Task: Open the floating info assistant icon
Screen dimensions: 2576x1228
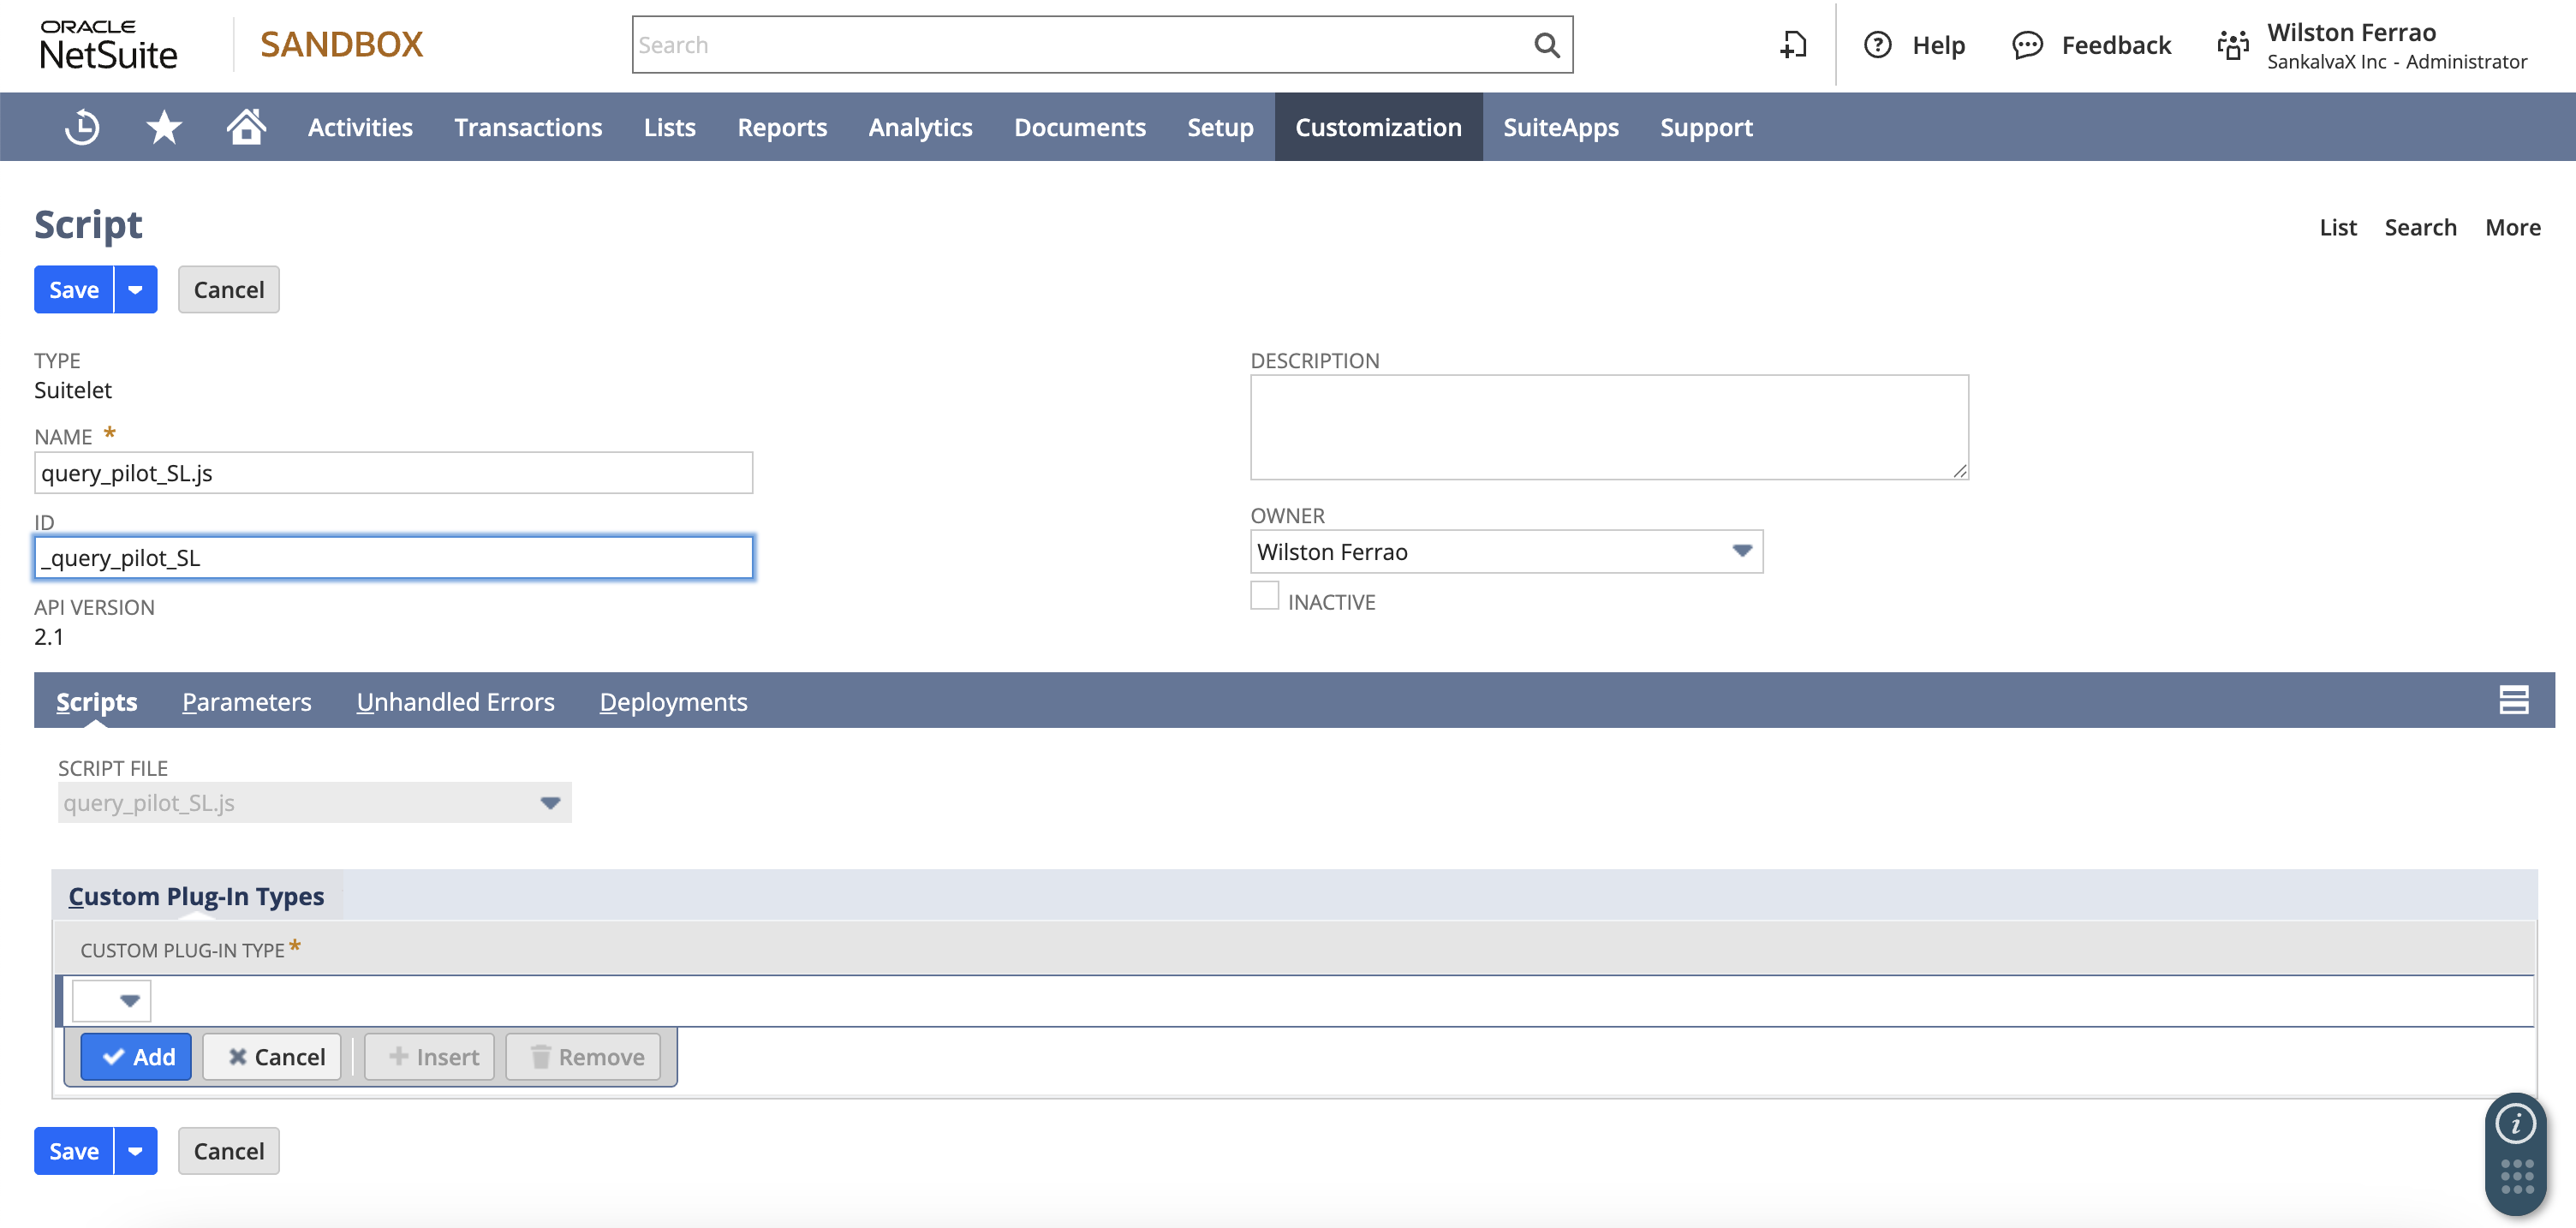Action: (x=2516, y=1124)
